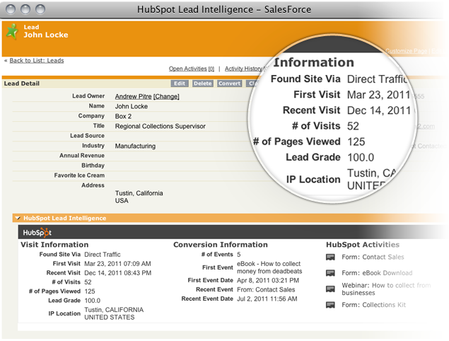Click the icon beside Form: Collections Kit

(330, 305)
